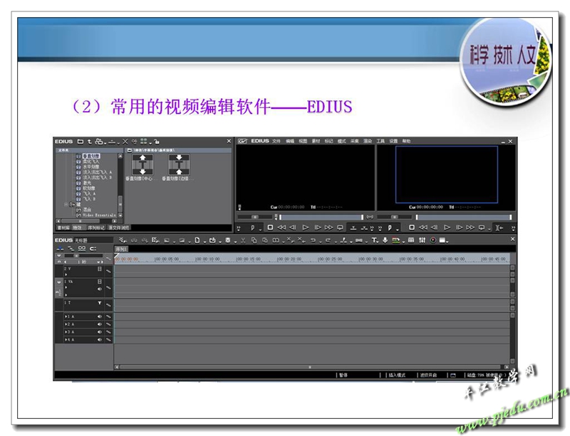Click rewind in the left player monitor
This screenshot has width=570, height=436.
pyautogui.click(x=281, y=228)
